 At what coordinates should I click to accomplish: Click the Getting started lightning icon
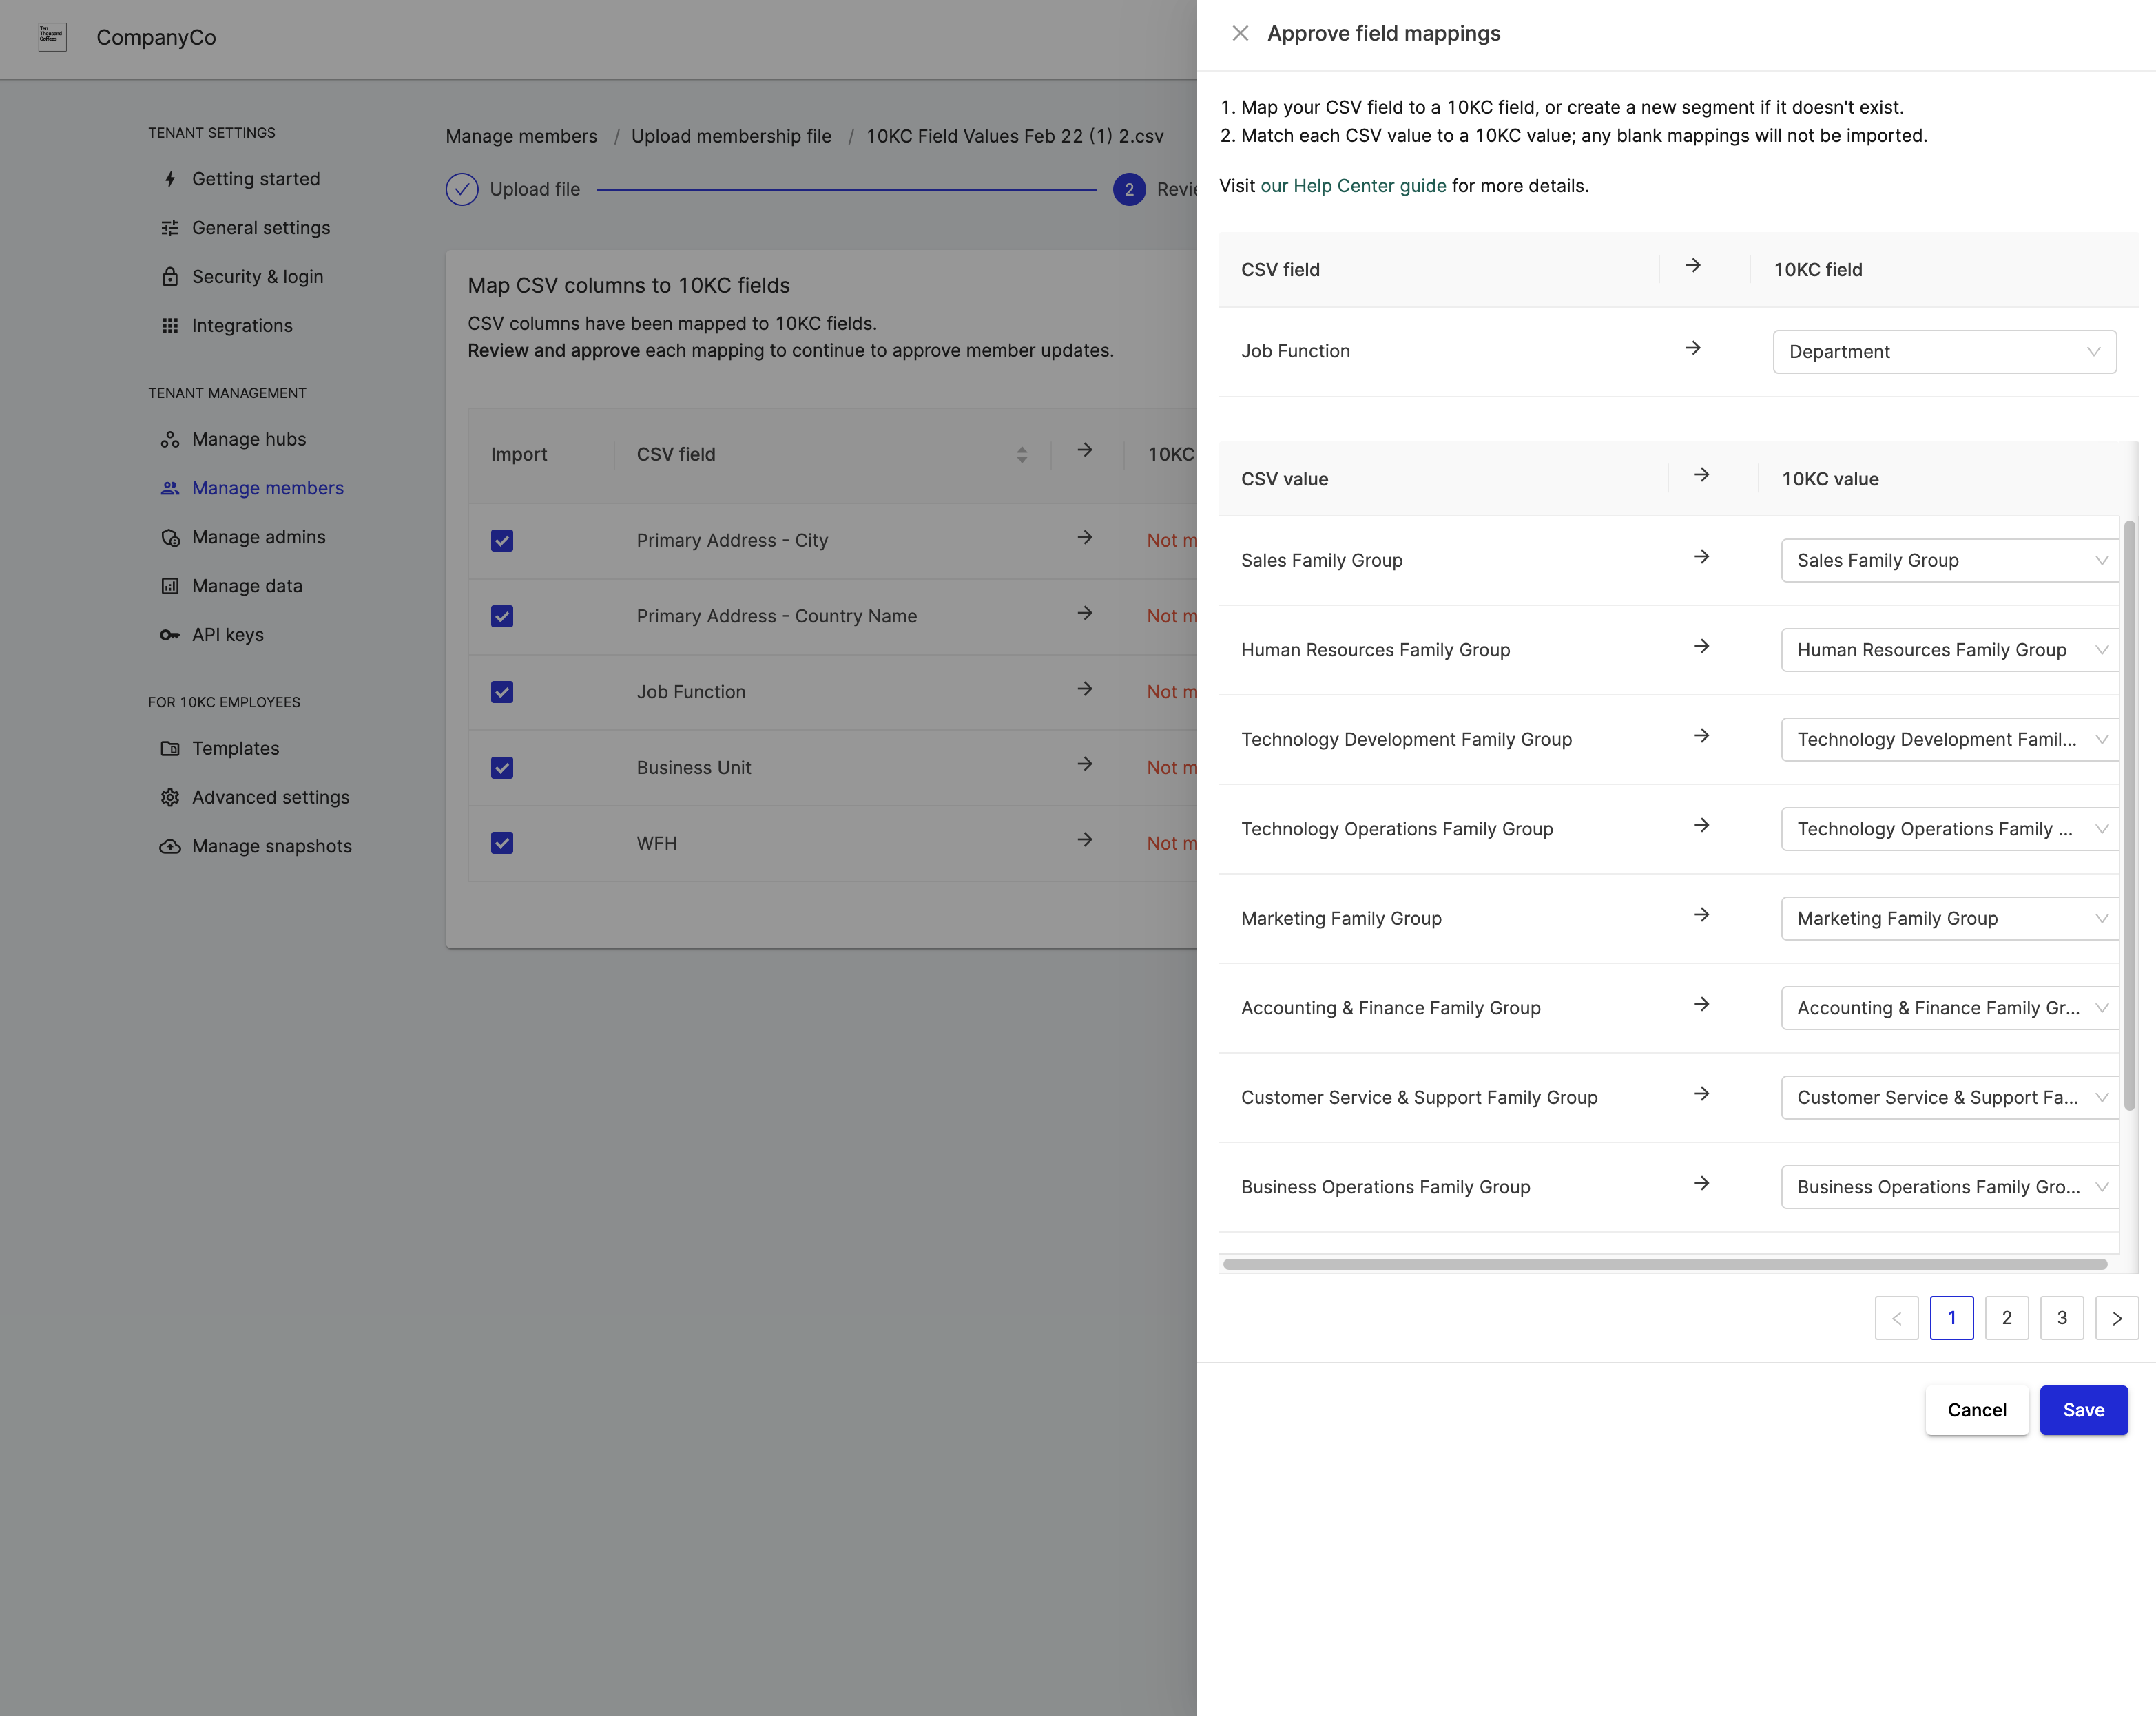pos(170,179)
